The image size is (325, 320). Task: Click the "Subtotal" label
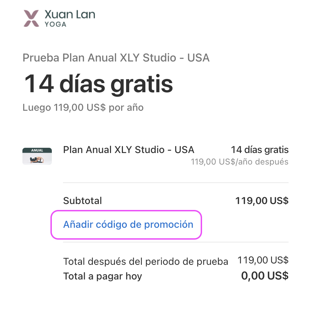point(82,201)
